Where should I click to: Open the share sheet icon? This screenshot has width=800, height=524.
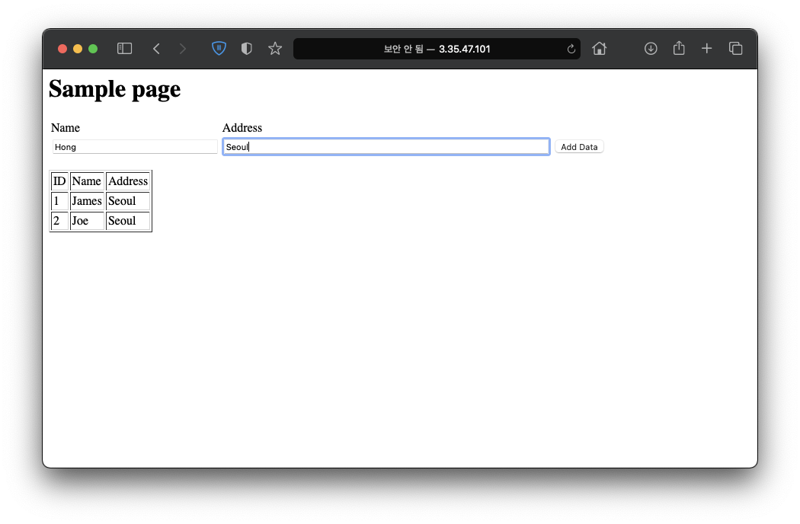(679, 48)
